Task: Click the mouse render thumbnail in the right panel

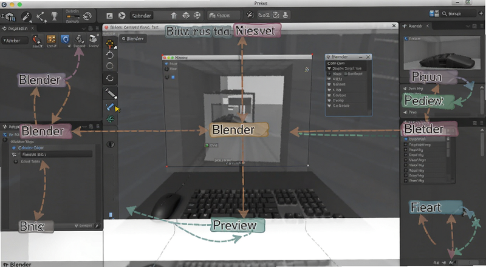Action: tap(442, 53)
